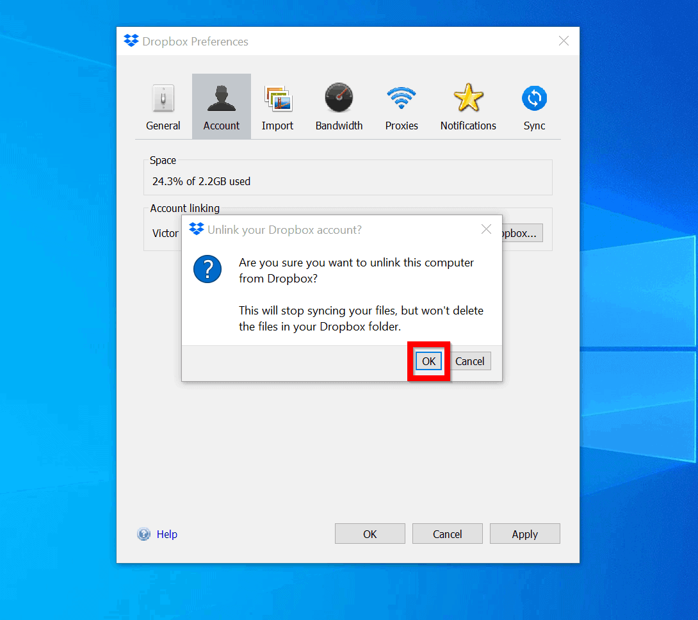The height and width of the screenshot is (620, 698).
Task: Click the Sync circular arrows icon
Action: [x=534, y=97]
